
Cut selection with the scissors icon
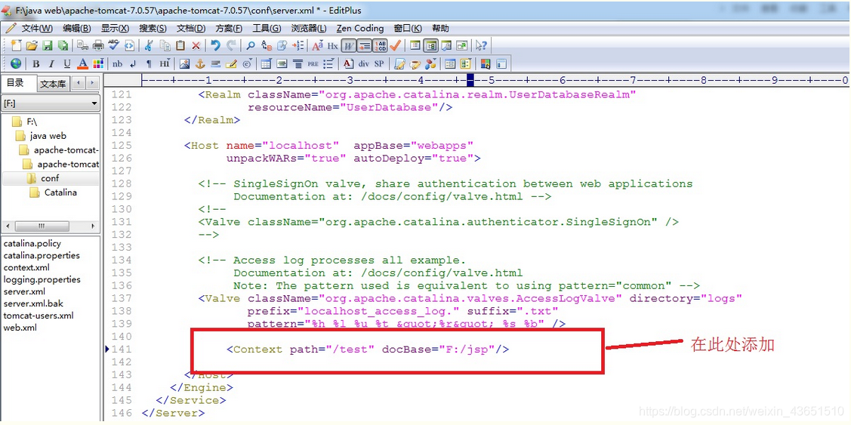(x=150, y=45)
